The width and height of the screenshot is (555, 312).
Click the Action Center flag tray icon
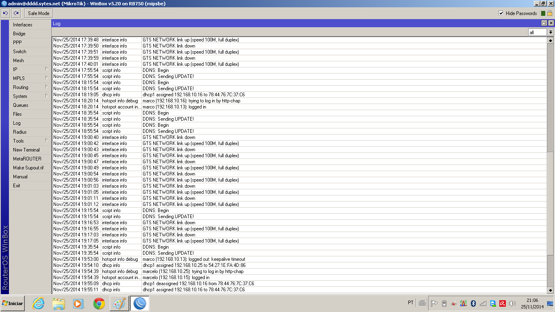coord(434,303)
